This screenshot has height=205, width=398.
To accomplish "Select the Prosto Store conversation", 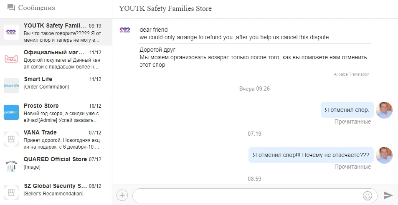I will pos(61,113).
